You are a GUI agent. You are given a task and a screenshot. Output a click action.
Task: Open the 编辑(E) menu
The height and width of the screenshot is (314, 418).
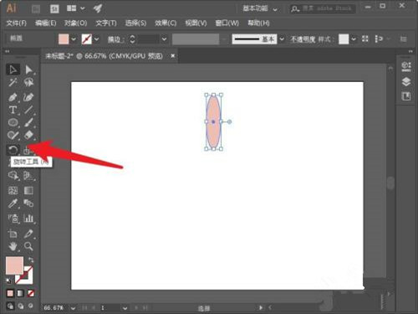pos(45,23)
